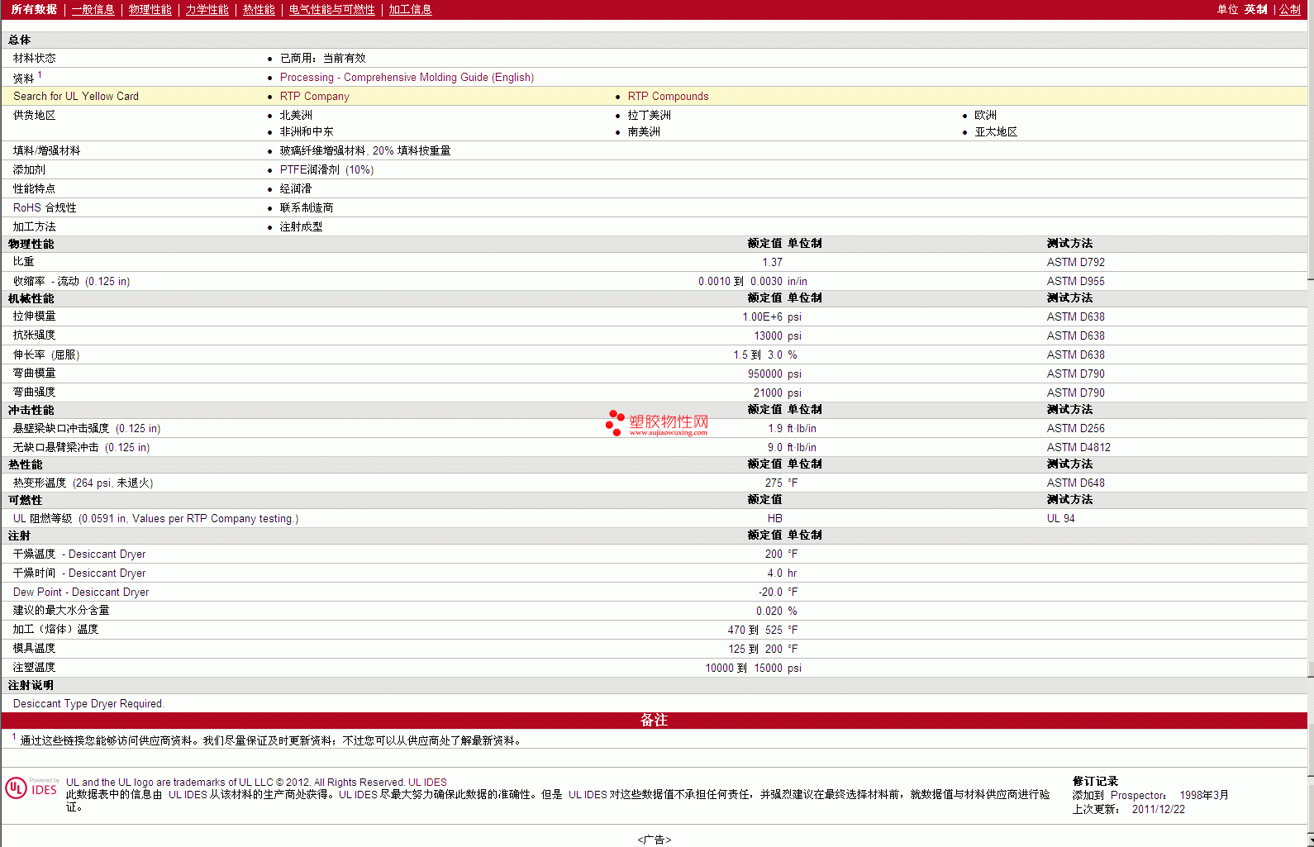Switch units to 公制

1289,10
